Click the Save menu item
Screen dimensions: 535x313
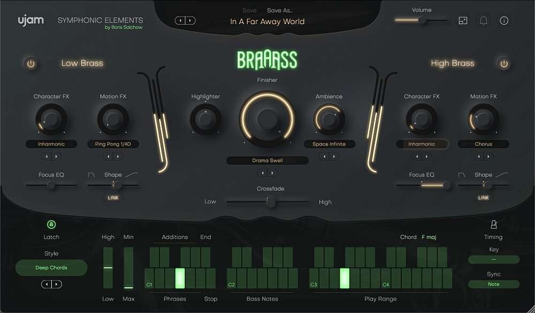click(249, 10)
